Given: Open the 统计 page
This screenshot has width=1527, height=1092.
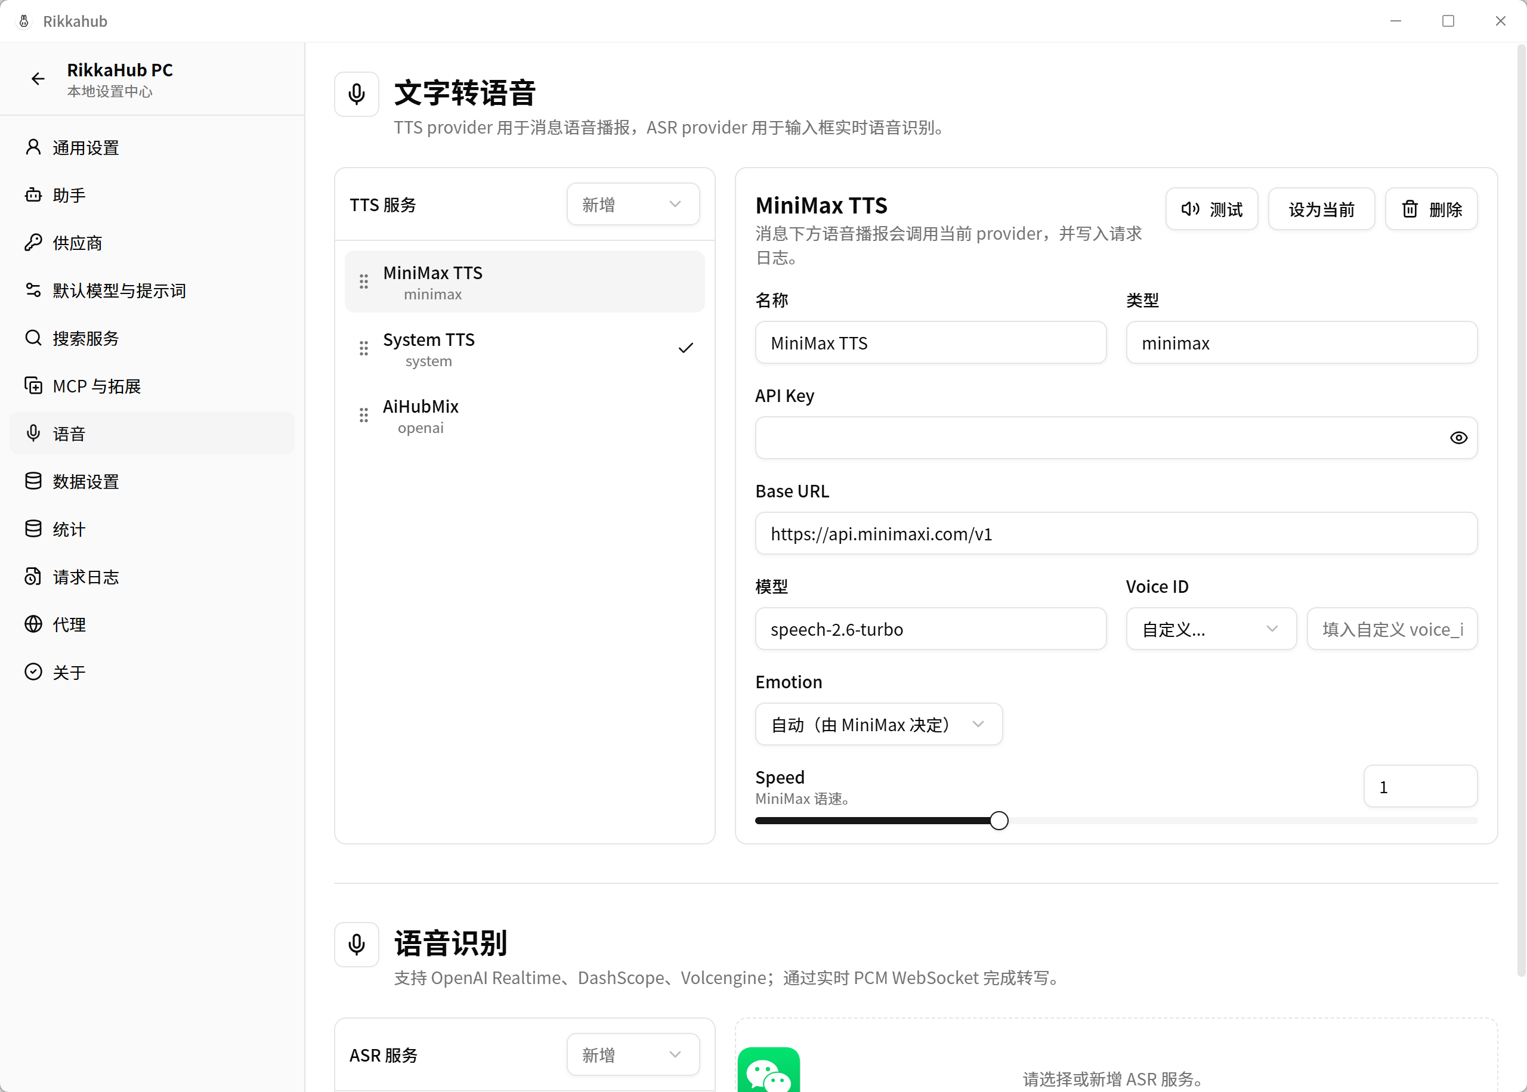Looking at the screenshot, I should [x=152, y=529].
